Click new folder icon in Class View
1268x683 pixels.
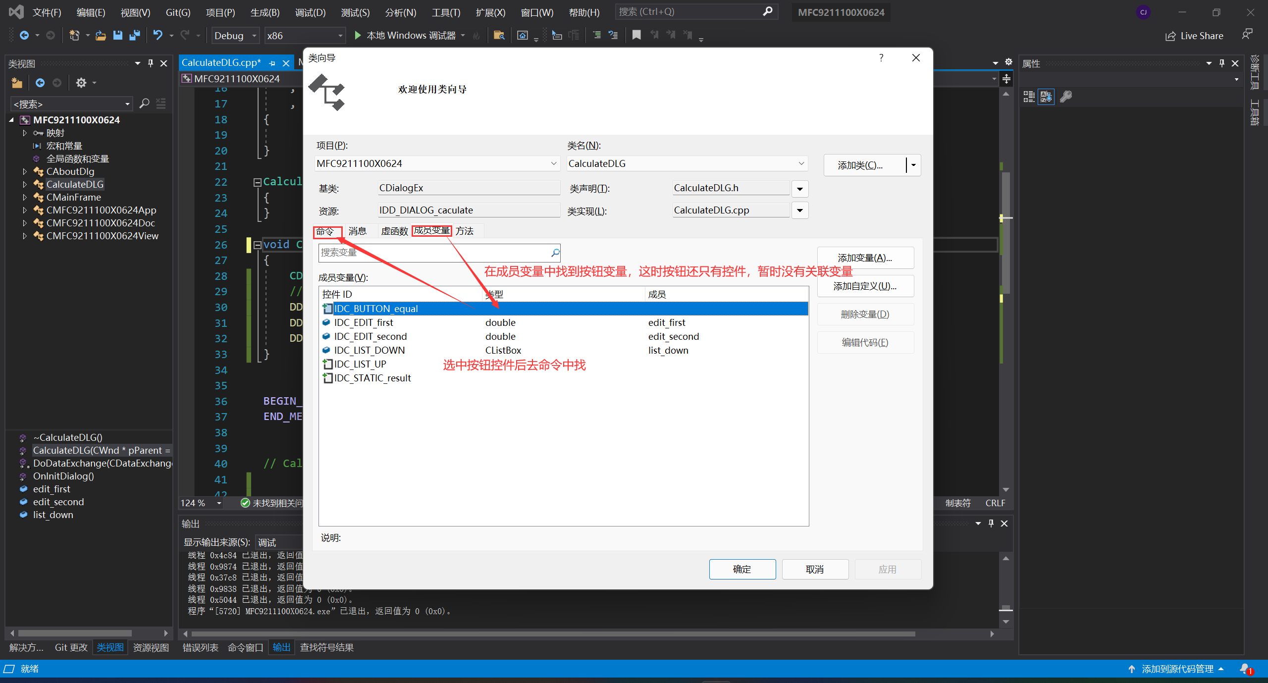pos(17,83)
